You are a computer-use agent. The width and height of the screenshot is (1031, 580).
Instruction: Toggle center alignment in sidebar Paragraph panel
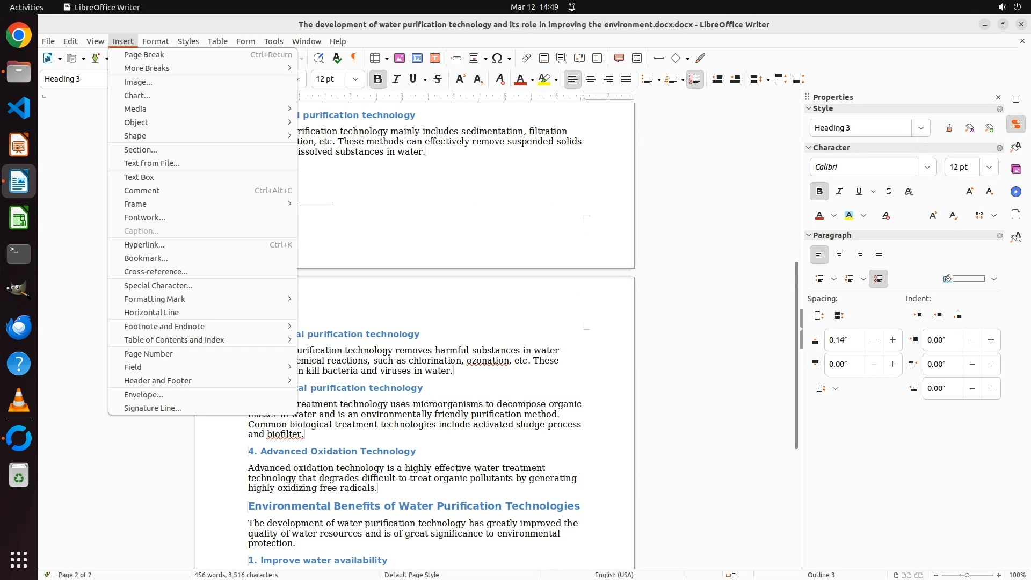(839, 255)
